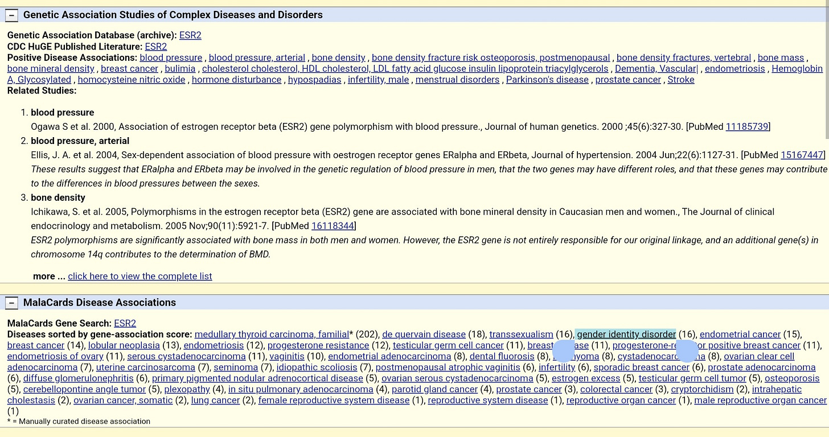Open the 'ovarian serous cystadenocarcinoma' link
829x437 pixels.
[457, 378]
